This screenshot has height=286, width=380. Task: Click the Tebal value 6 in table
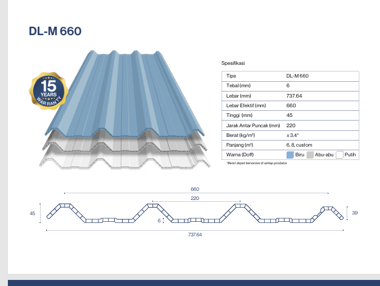[x=288, y=85]
